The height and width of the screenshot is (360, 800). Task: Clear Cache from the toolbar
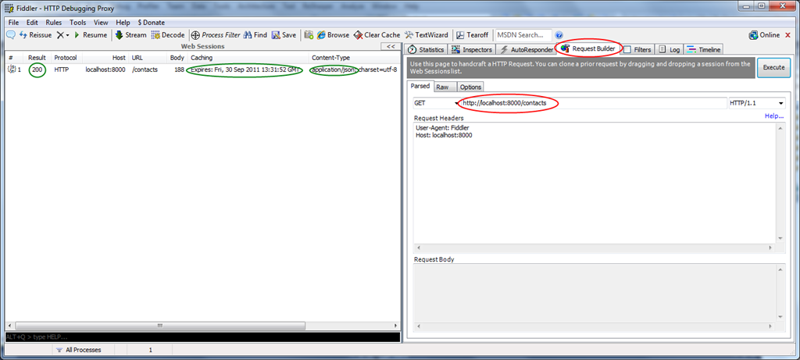377,35
